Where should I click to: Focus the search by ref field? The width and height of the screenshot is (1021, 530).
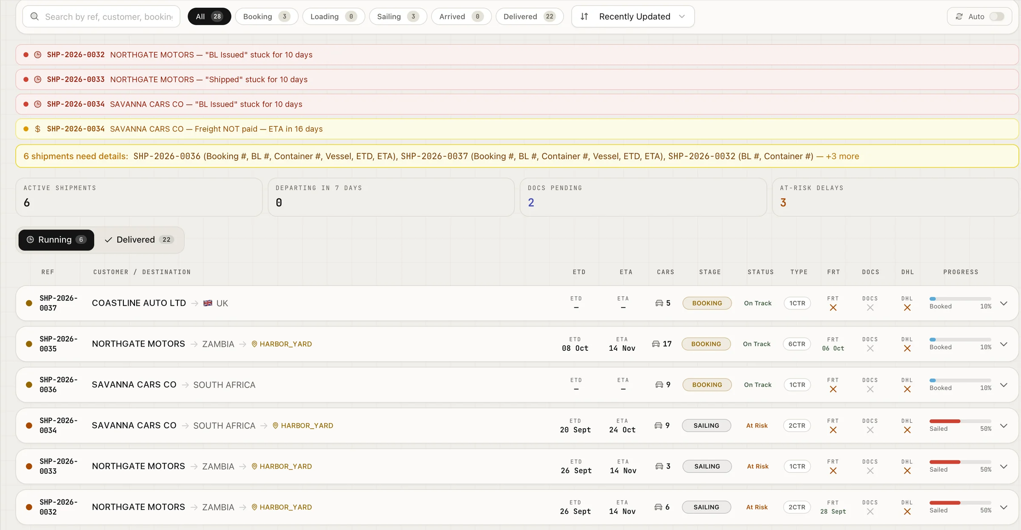[101, 17]
